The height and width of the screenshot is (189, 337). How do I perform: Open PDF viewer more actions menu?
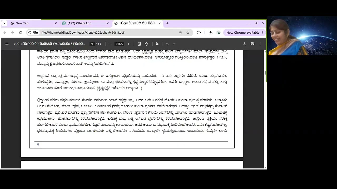tap(260, 44)
